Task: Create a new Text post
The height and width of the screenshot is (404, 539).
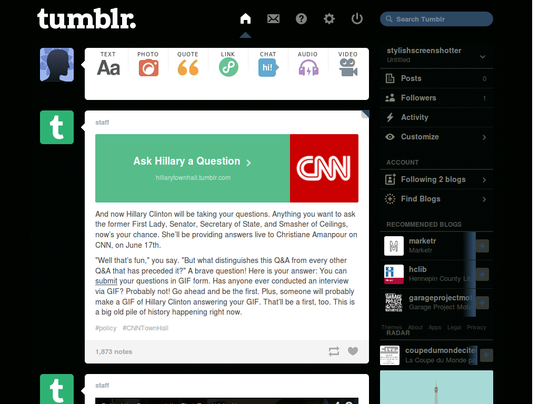Action: tap(108, 64)
